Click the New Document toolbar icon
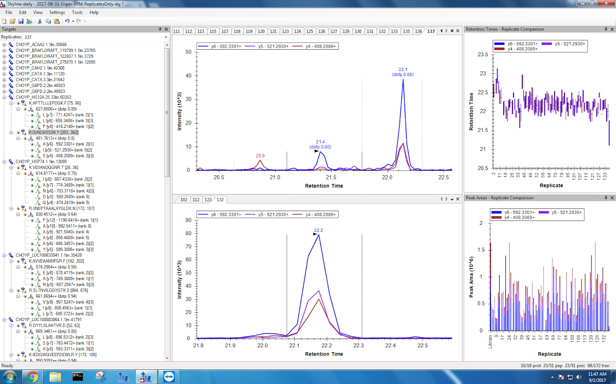The width and height of the screenshot is (616, 384). 4,21
